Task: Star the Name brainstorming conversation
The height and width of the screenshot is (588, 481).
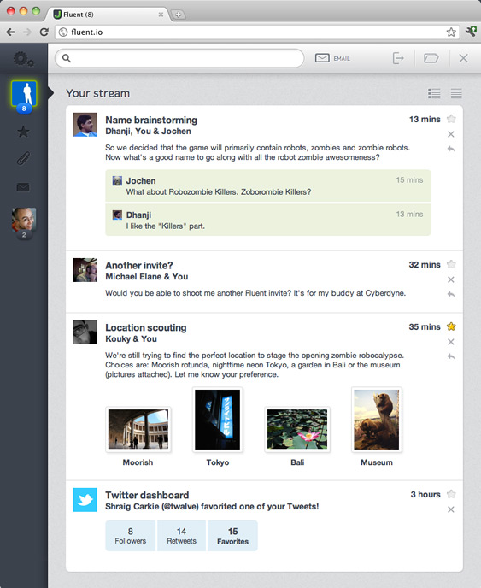Action: (451, 119)
